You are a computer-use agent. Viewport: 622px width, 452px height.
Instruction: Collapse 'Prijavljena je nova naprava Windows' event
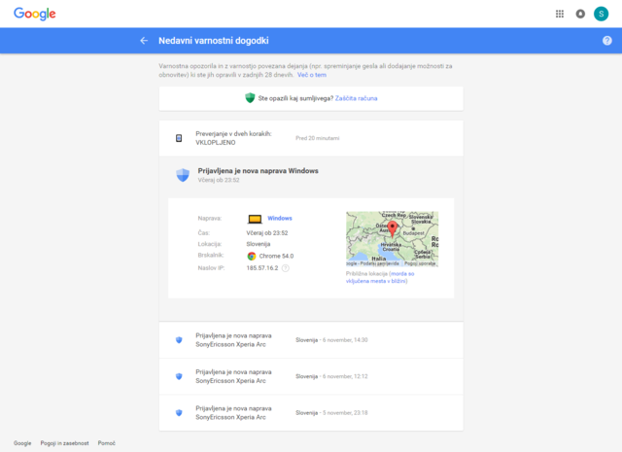point(311,175)
